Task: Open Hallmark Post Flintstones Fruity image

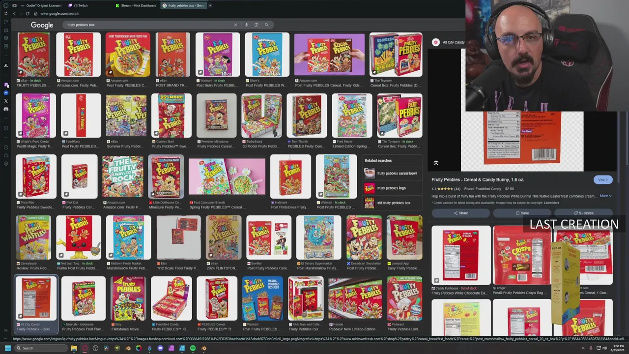Action: pos(290,177)
